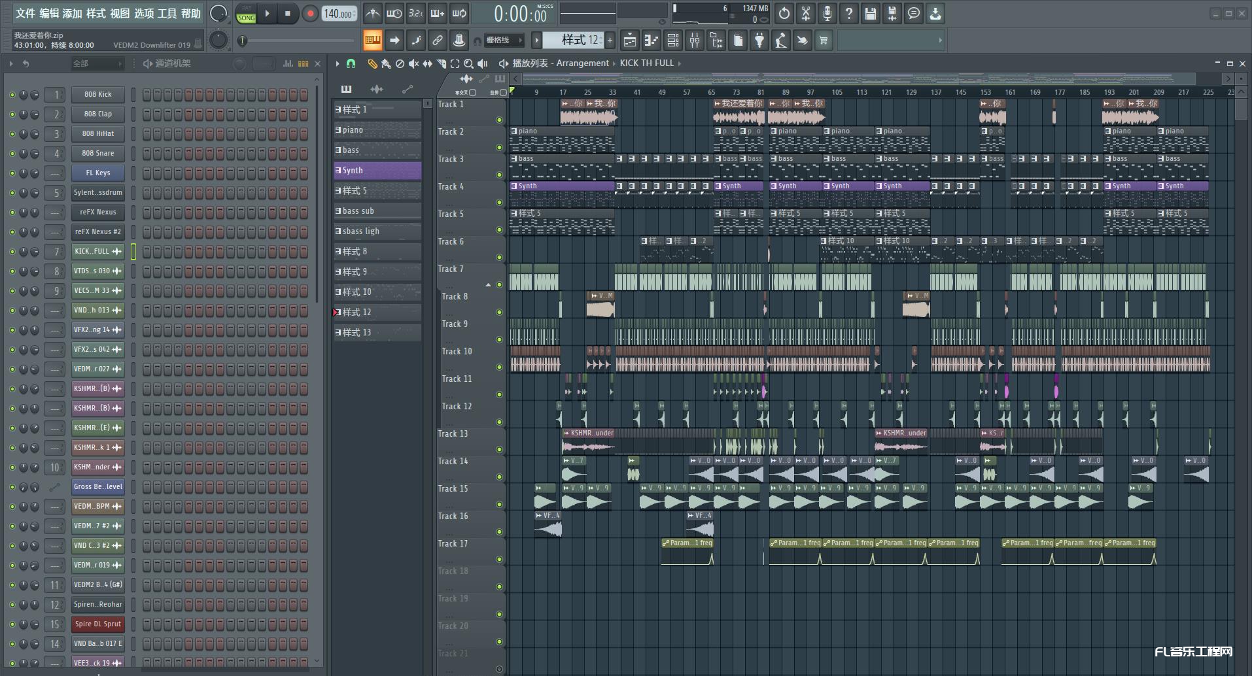Select the bass sub pattern in picker
1252x676 pixels.
click(x=377, y=211)
